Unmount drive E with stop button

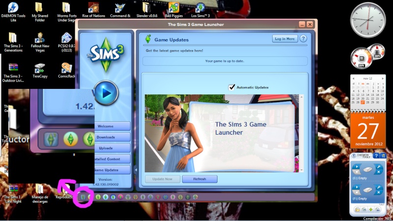tap(357, 172)
